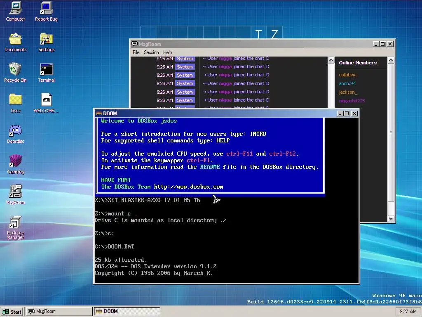Open the Documents folder icon
422x317 pixels.
[15, 42]
